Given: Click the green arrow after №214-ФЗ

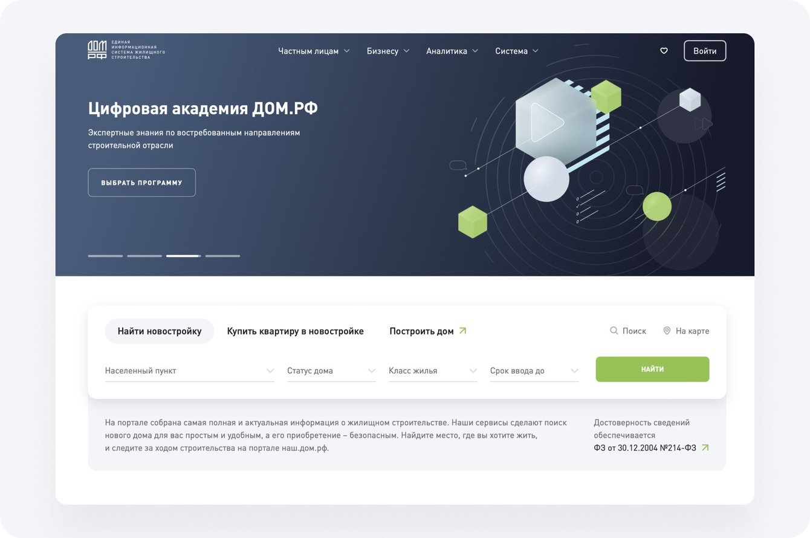Looking at the screenshot, I should [x=705, y=448].
